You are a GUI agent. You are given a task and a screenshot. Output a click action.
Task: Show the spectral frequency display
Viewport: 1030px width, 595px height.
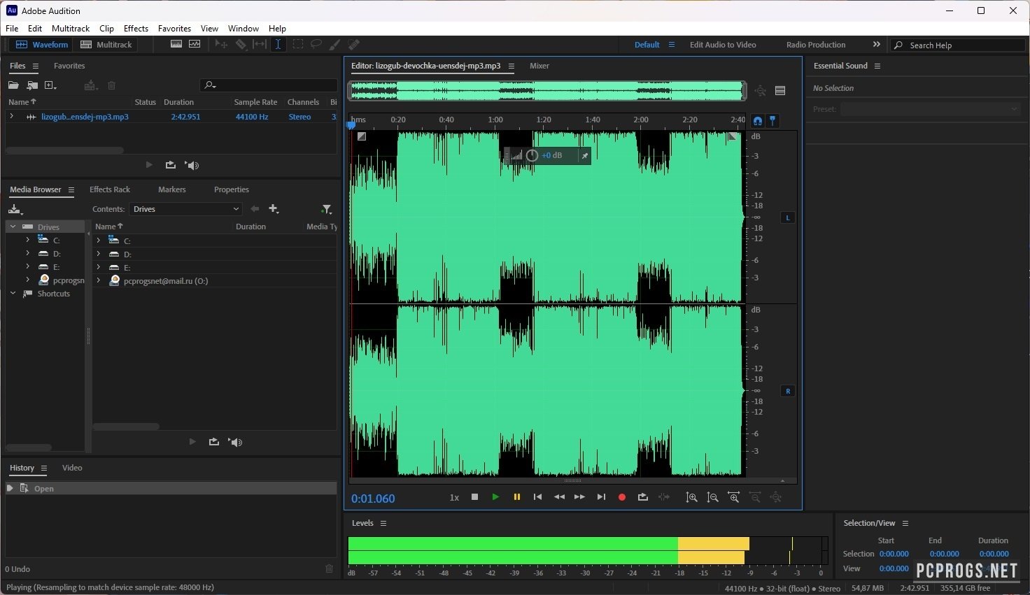point(176,44)
